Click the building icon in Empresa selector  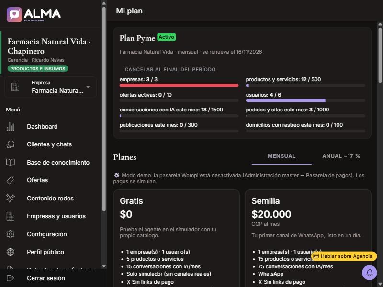click(x=15, y=87)
